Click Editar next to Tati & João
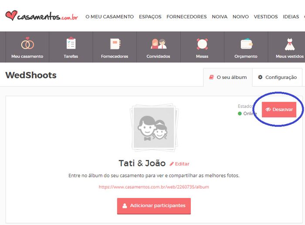This screenshot has width=305, height=225. click(x=180, y=164)
